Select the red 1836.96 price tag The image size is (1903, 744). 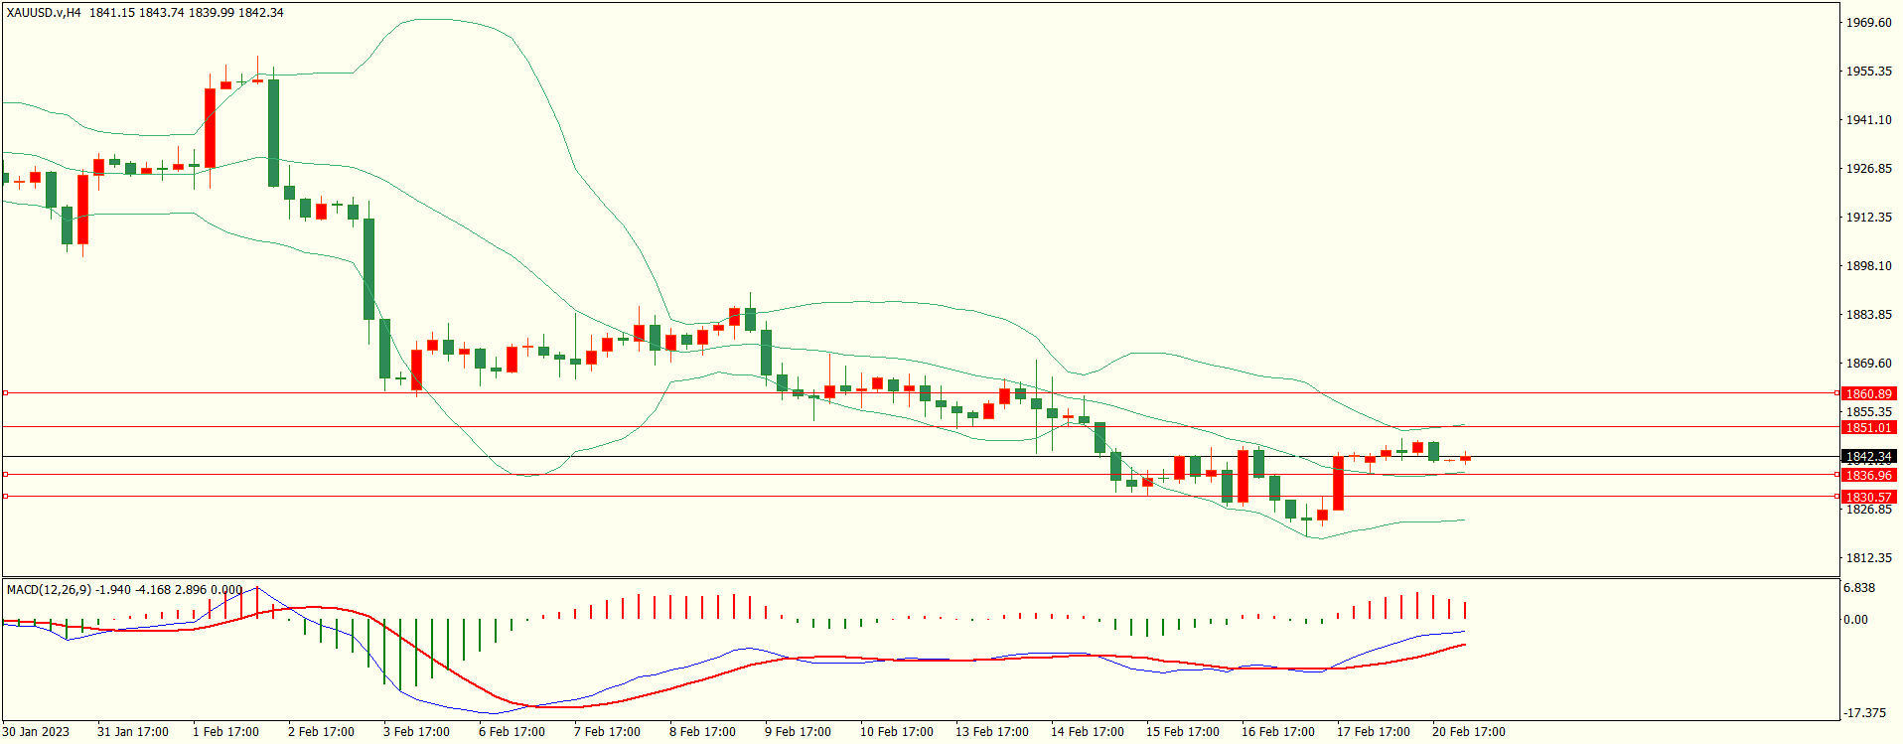pos(1868,476)
